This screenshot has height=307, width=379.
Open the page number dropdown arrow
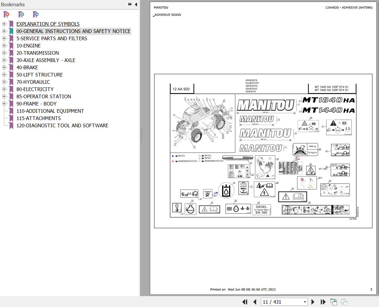(305, 302)
